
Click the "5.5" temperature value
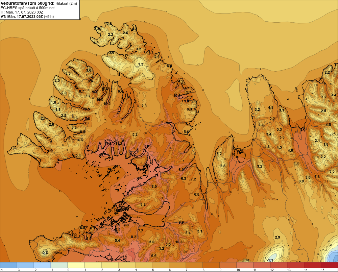pos(168,244)
